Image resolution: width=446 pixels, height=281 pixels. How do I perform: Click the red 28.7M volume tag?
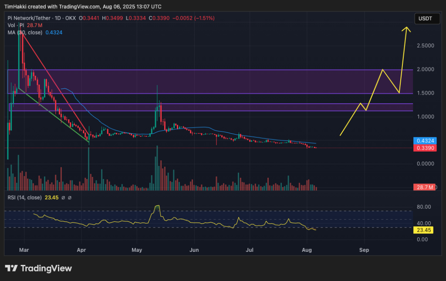(424, 187)
